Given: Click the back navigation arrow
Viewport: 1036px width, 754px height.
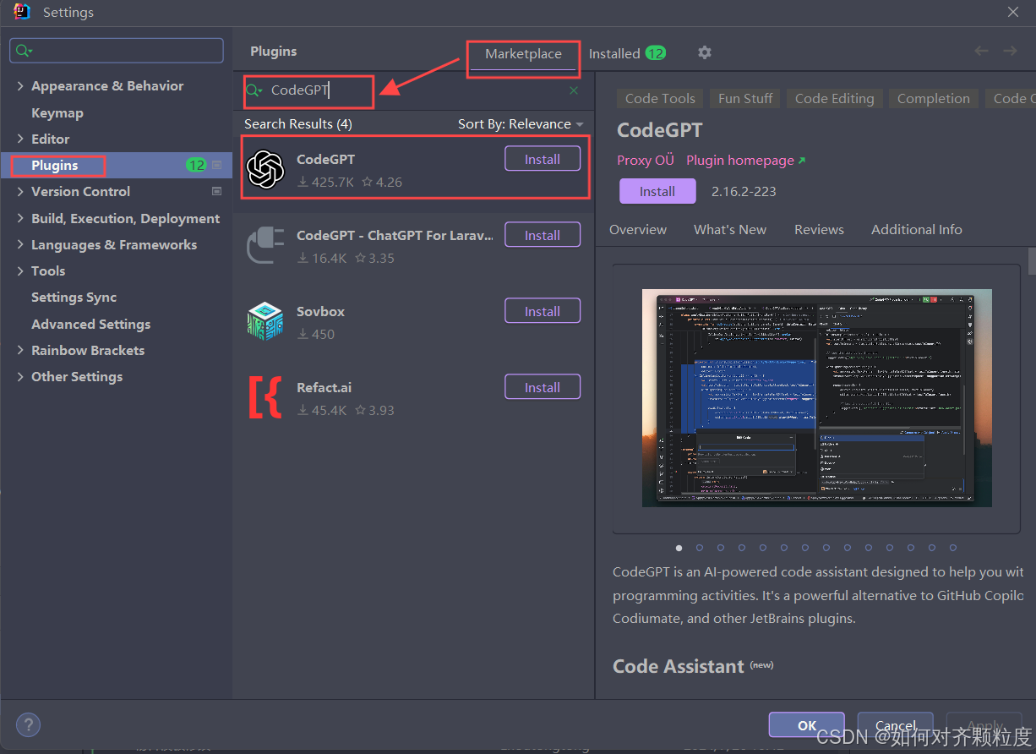Looking at the screenshot, I should pyautogui.click(x=981, y=52).
